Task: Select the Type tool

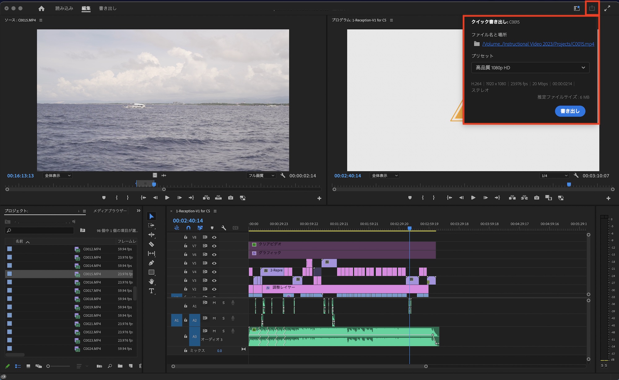Action: pos(151,291)
